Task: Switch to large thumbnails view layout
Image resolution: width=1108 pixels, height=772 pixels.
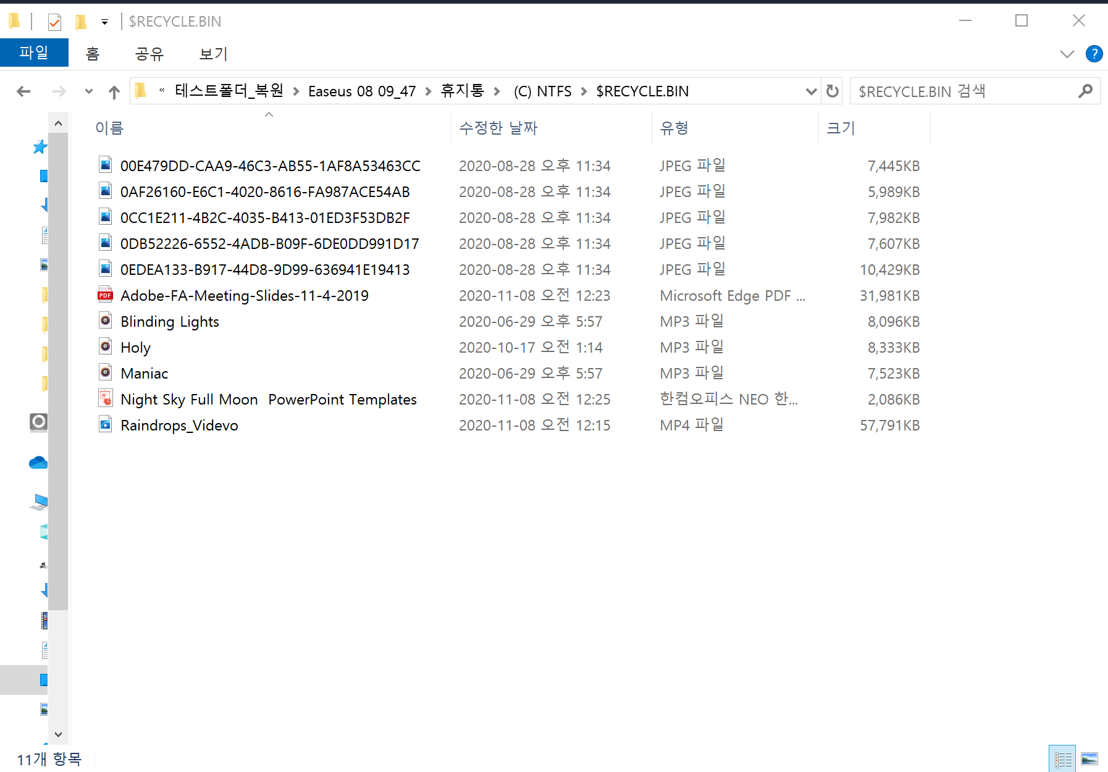Action: (x=1089, y=758)
